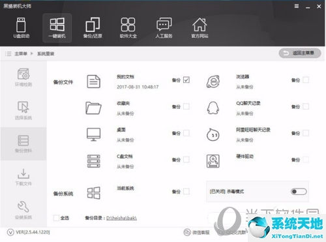This screenshot has height=242, width=326.
Task: Open backup directory link D:\heisha\bak\
Action: [x=121, y=218]
